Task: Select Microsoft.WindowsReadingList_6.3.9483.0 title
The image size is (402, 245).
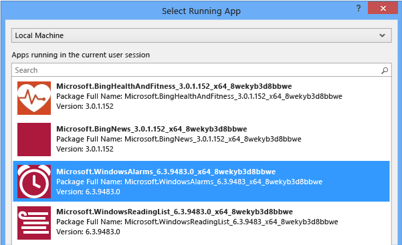Action: (x=175, y=212)
